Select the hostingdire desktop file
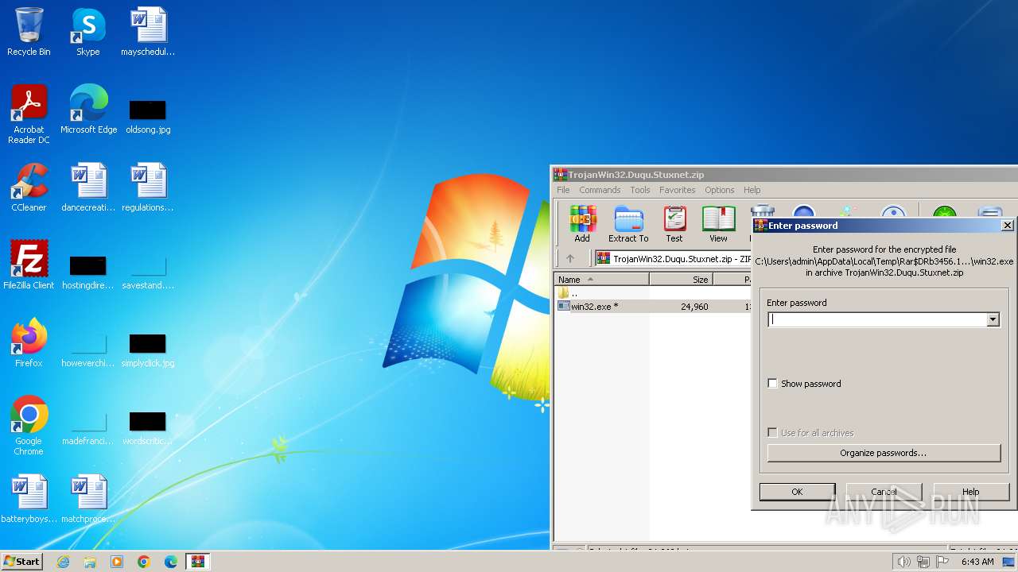The image size is (1018, 572). coord(88,272)
